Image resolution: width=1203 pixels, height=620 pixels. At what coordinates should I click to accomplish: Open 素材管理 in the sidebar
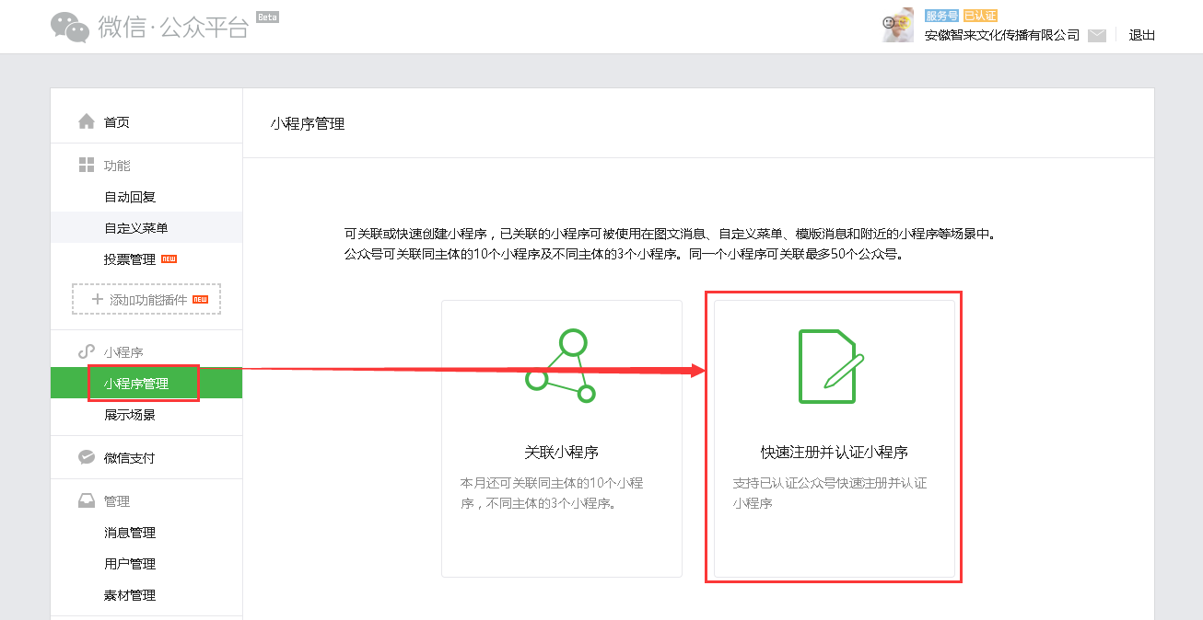[130, 595]
